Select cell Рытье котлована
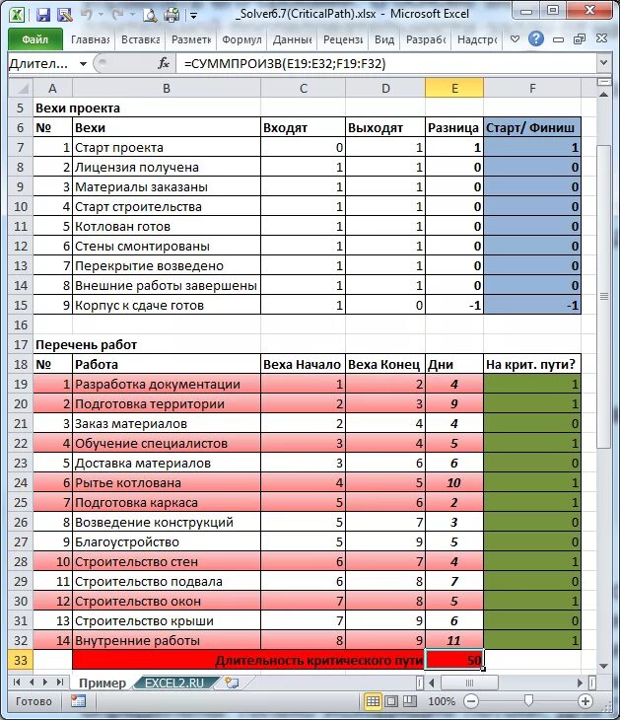The height and width of the screenshot is (720, 620). click(167, 482)
